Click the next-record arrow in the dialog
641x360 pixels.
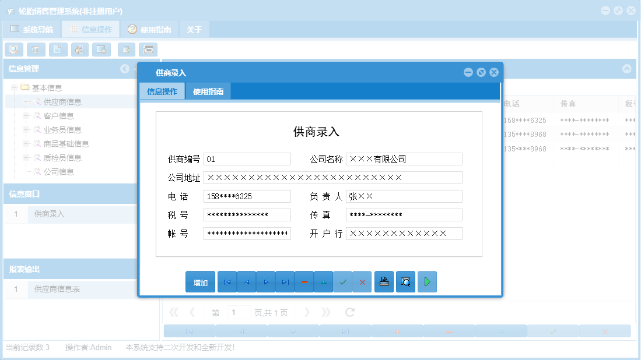pos(266,281)
